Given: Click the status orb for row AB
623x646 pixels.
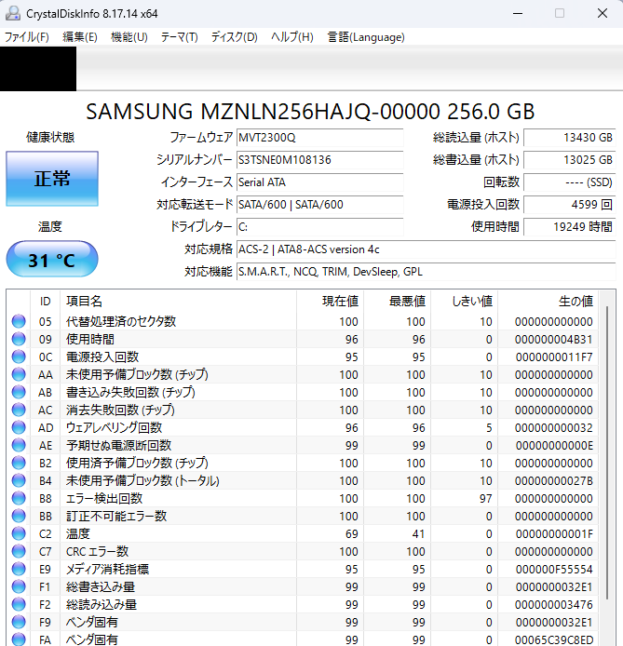Looking at the screenshot, I should point(19,392).
